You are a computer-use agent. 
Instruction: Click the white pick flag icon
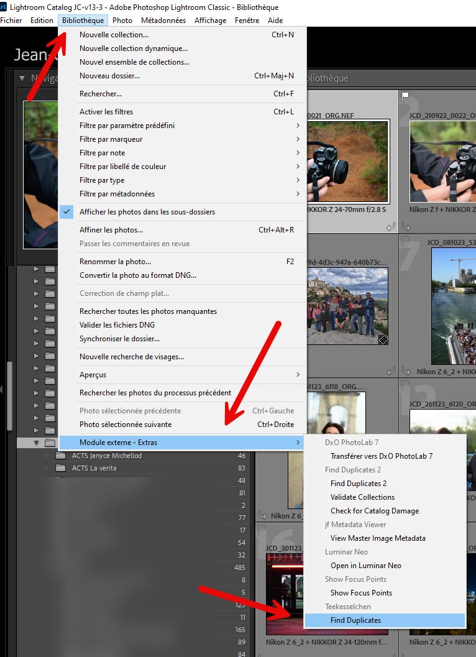[405, 96]
